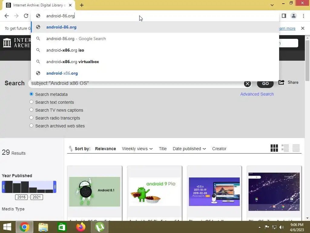Select the android-x86.org site suggestion

pyautogui.click(x=155, y=73)
